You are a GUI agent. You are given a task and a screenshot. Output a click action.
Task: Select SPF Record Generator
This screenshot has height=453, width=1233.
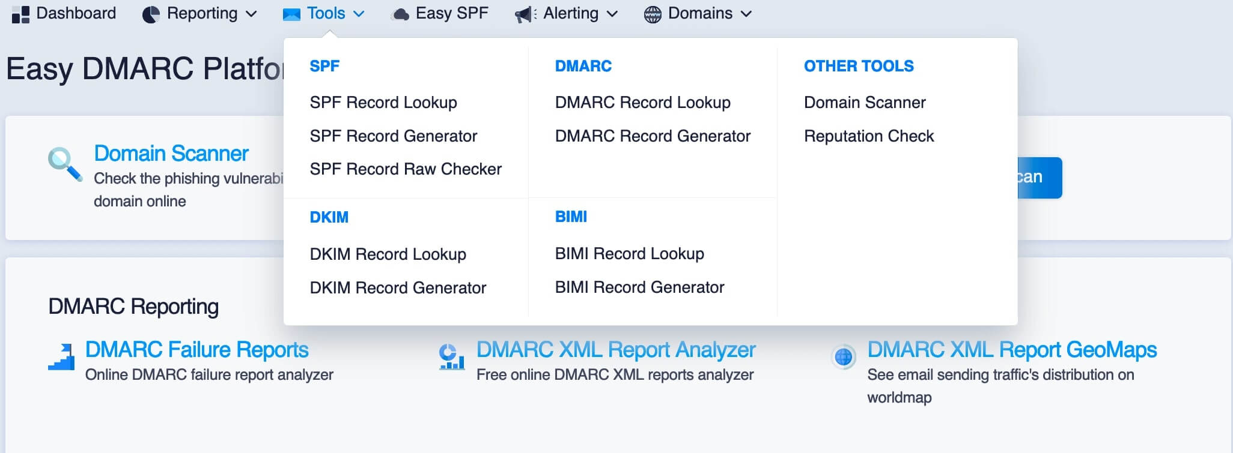click(x=394, y=136)
